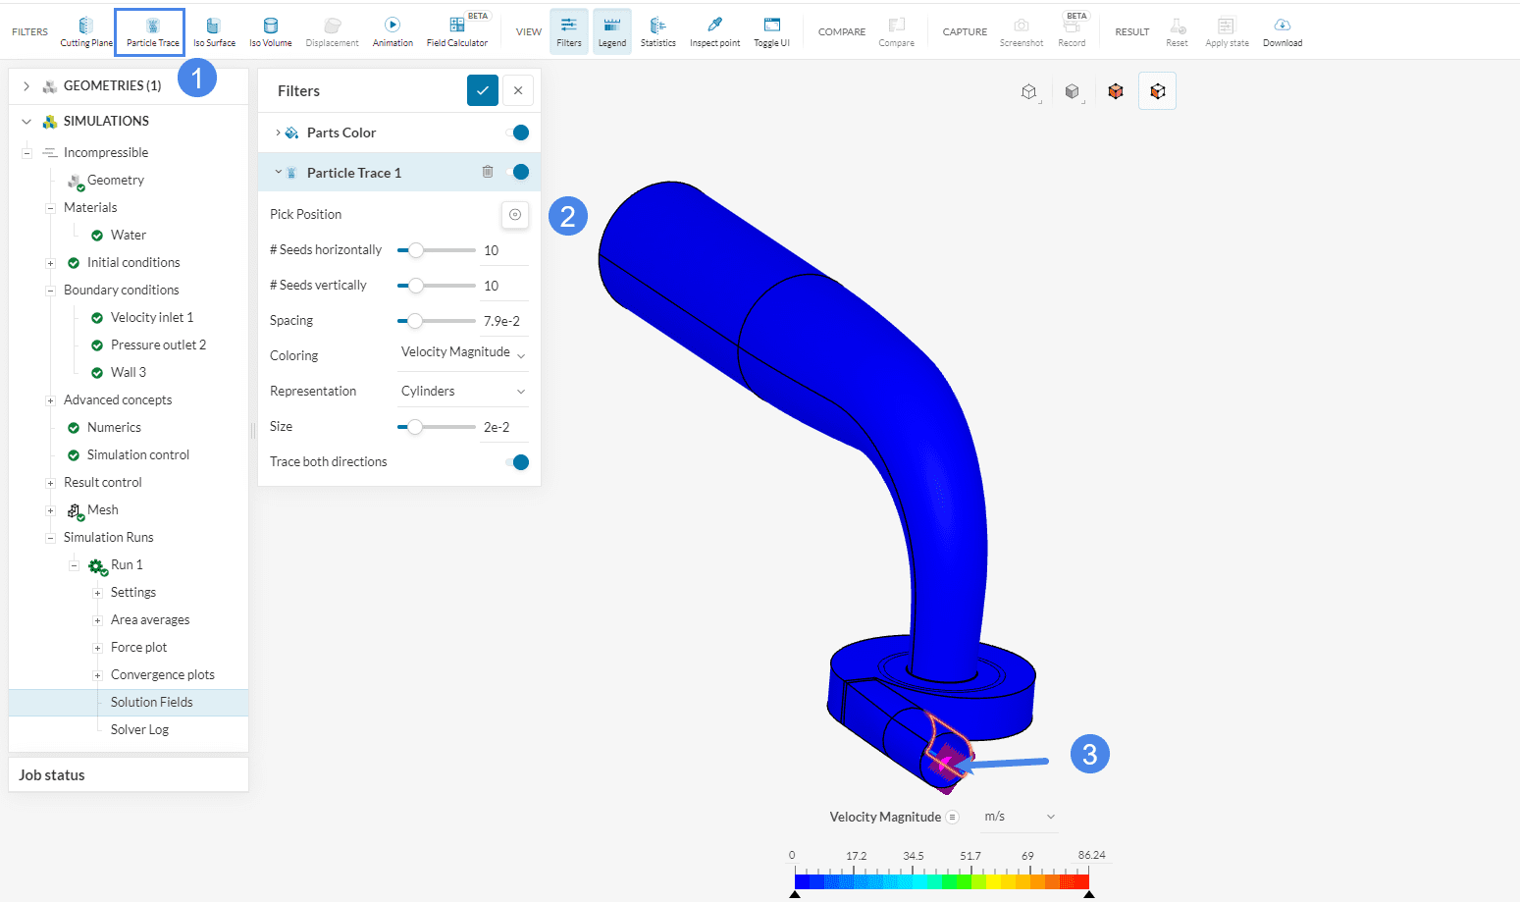Expand the Parts Color section
1520x902 pixels.
click(279, 133)
